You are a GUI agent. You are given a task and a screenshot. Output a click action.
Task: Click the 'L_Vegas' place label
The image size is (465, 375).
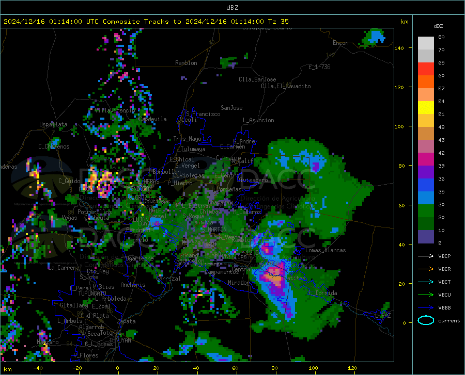[x=67, y=218]
